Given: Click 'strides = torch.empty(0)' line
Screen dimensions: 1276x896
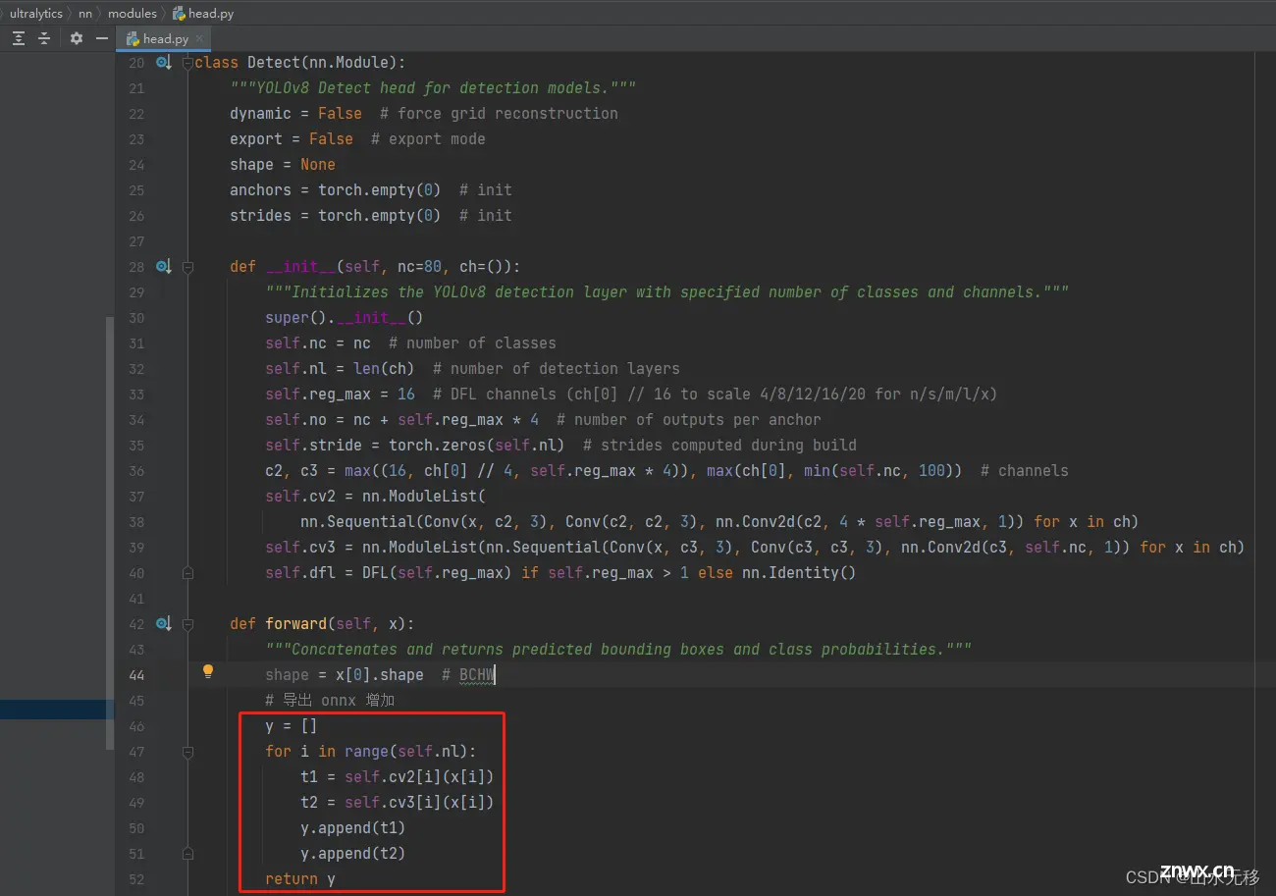Looking at the screenshot, I should [371, 216].
